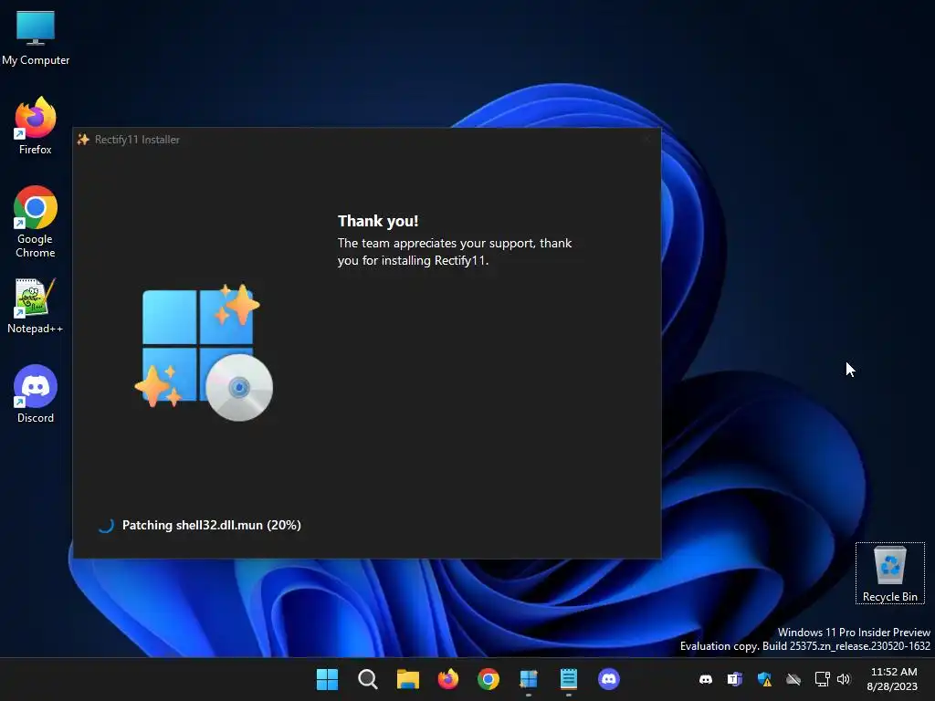Click the spinning progress indicator
This screenshot has height=701, width=935.
[106, 525]
